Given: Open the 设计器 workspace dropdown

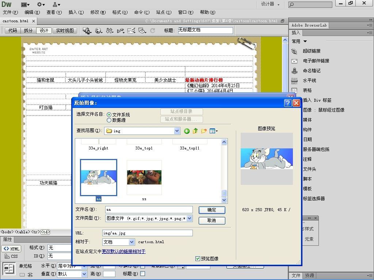Looking at the screenshot, I should tap(270, 4).
